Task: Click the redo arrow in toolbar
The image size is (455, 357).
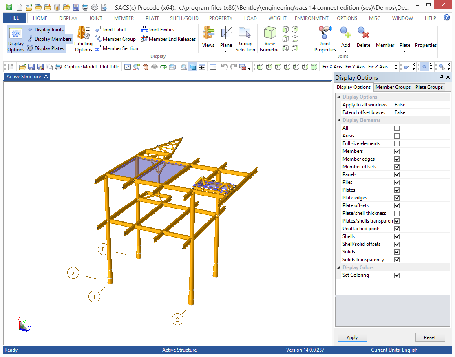Action: [x=233, y=67]
